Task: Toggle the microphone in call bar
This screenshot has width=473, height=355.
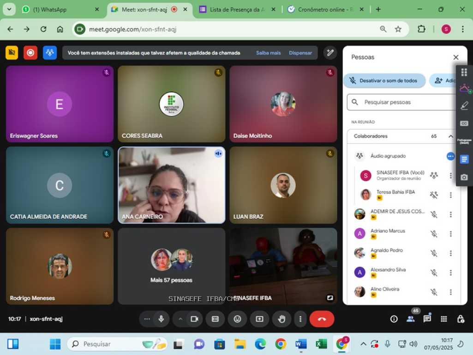Action: [161, 319]
